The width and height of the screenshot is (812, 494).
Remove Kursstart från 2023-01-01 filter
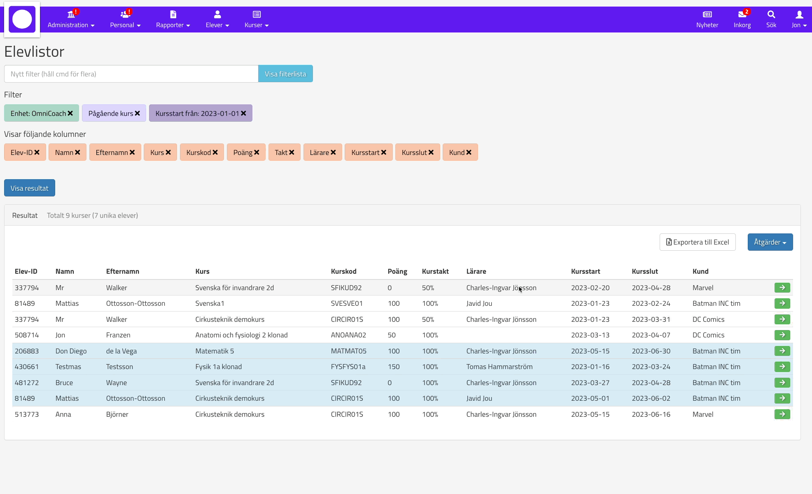244,113
